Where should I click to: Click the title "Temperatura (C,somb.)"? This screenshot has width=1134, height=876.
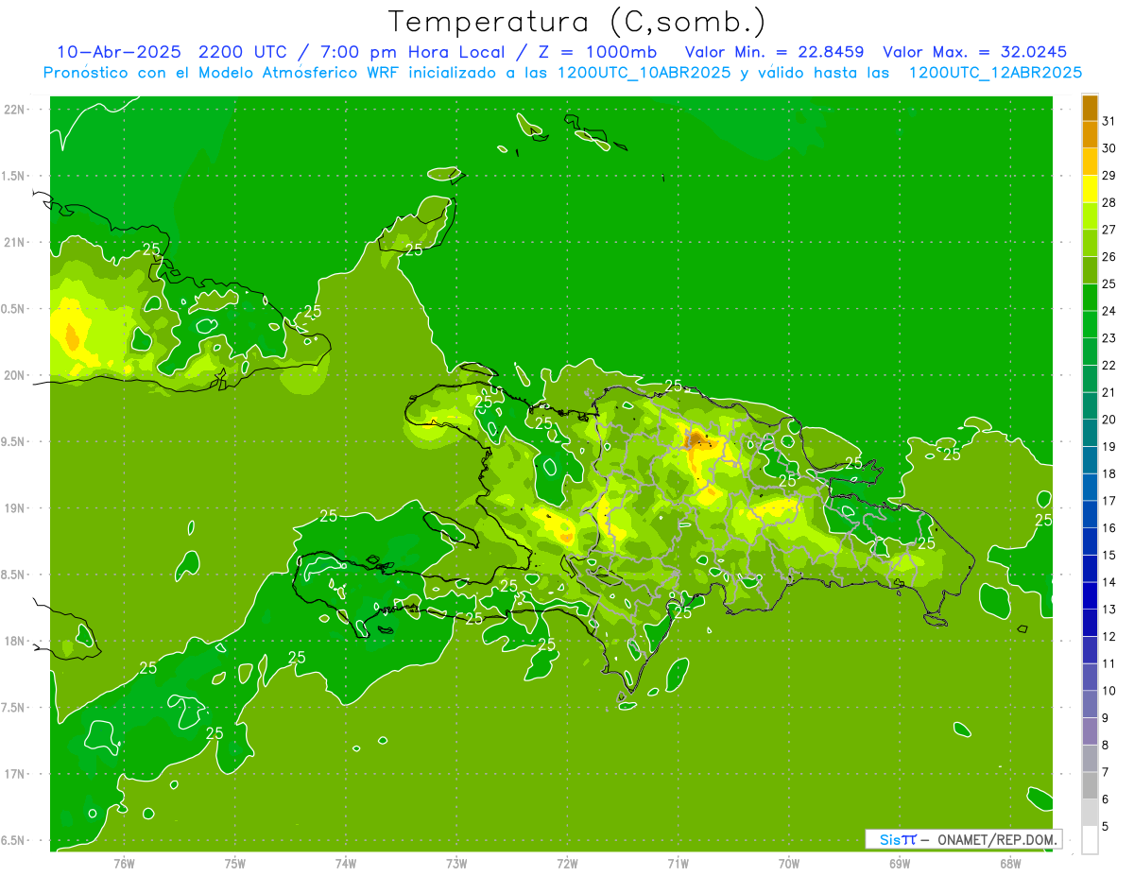pos(576,22)
